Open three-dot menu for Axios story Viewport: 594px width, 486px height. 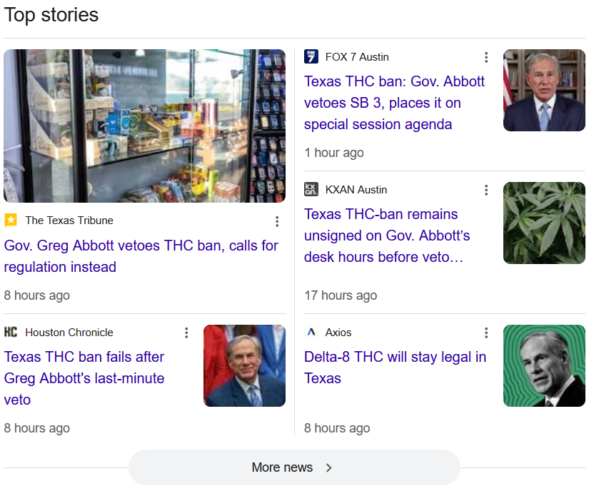coord(486,333)
